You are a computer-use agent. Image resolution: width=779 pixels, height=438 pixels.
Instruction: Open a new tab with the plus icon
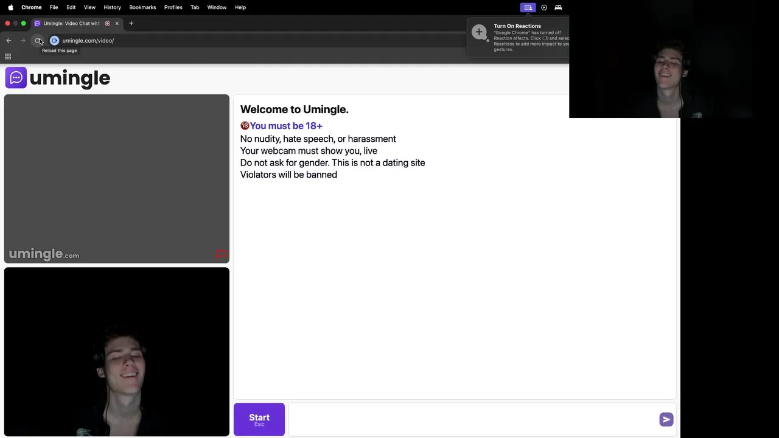(x=131, y=23)
